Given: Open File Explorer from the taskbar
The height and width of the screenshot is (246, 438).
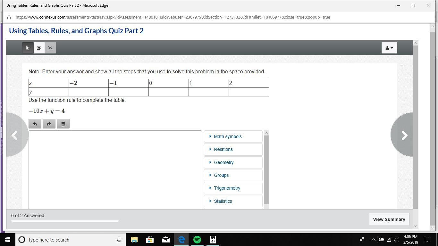Looking at the screenshot, I should click(134, 240).
